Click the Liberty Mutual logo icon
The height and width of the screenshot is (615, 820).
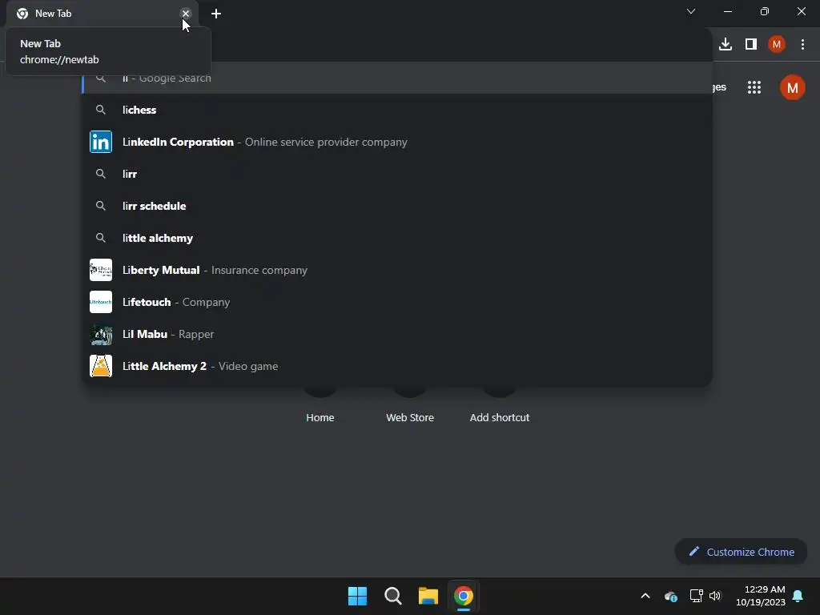[101, 271]
